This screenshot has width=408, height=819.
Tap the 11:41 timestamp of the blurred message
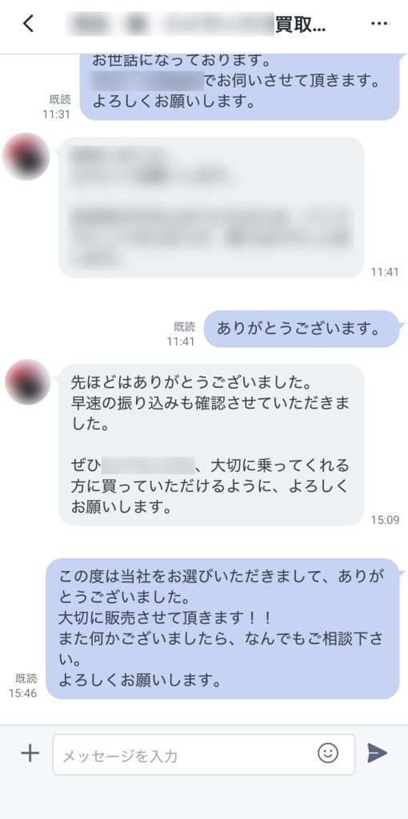(x=385, y=272)
